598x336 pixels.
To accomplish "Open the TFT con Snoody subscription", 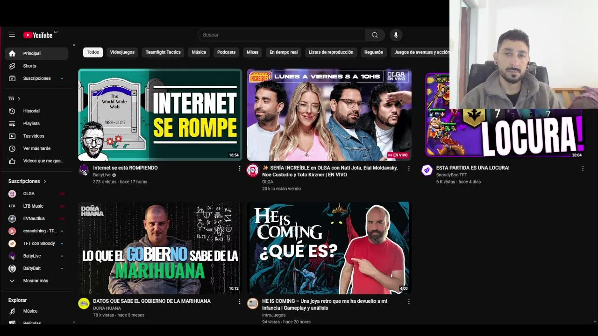I will [x=36, y=244].
